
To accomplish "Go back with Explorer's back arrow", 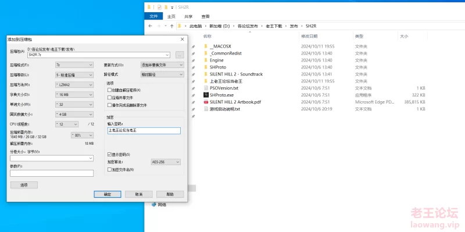I will point(151,26).
